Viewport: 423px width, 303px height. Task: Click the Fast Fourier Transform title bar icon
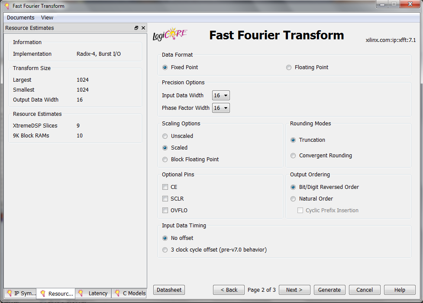tap(6, 6)
